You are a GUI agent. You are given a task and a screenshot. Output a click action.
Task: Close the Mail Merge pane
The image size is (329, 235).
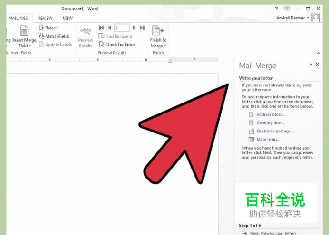317,64
